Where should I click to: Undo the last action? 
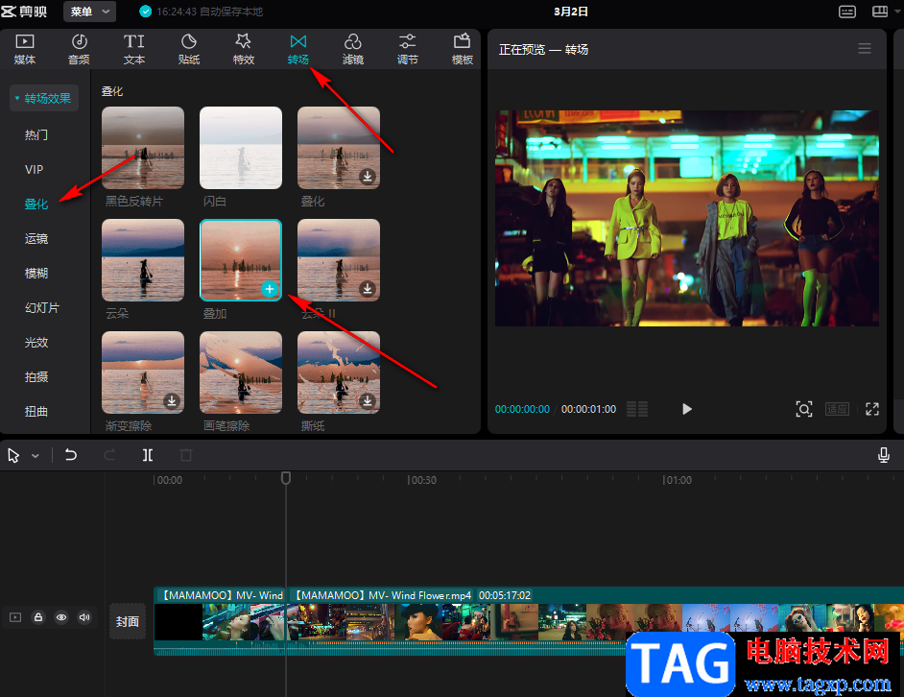pos(71,455)
